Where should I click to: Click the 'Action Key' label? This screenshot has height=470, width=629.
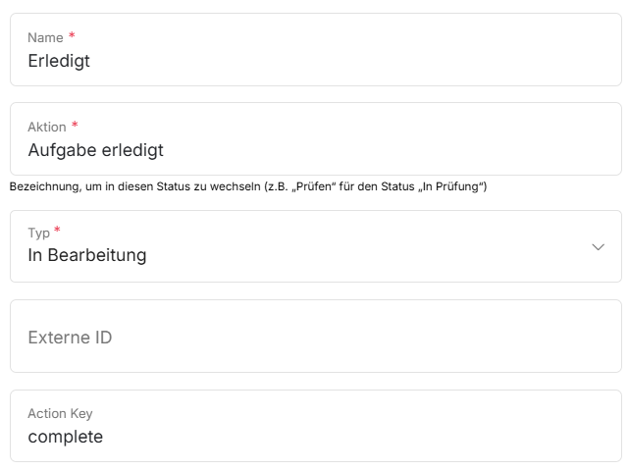click(x=60, y=414)
